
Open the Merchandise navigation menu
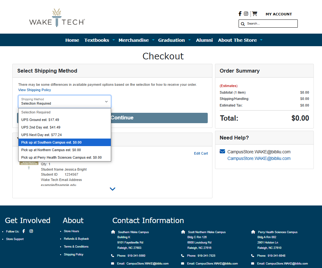pyautogui.click(x=133, y=40)
